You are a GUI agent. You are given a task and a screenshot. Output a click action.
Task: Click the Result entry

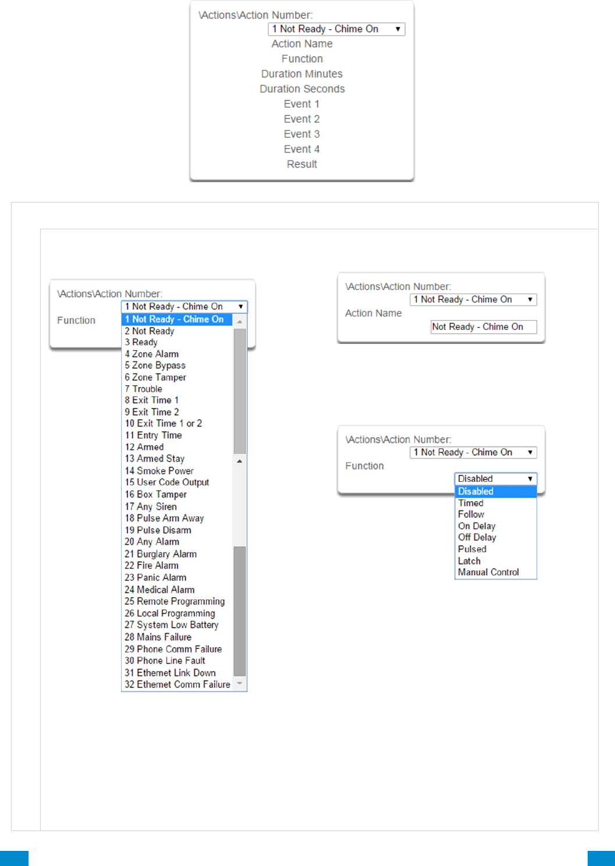302,165
